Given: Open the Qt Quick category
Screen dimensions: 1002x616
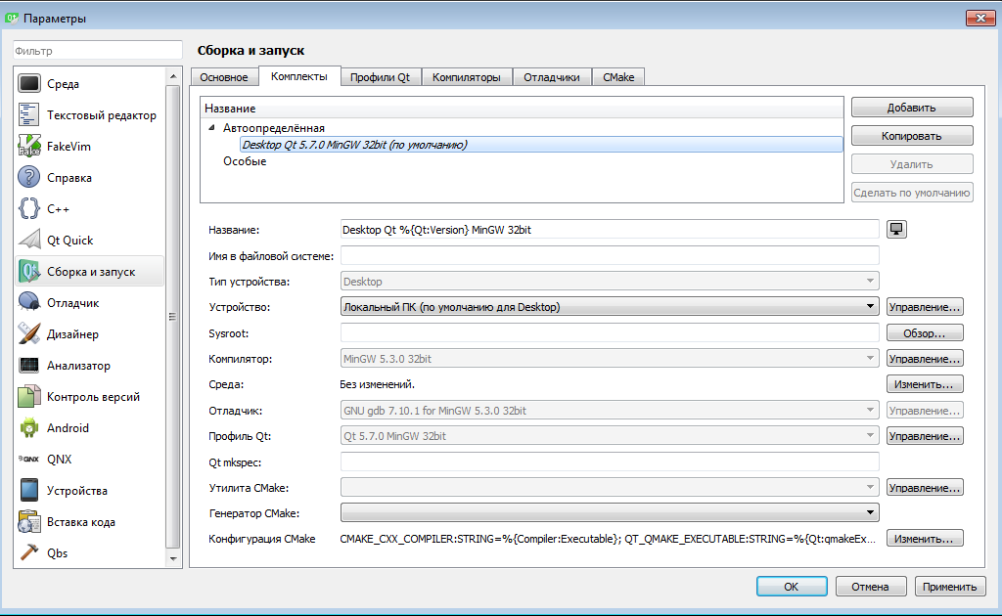Looking at the screenshot, I should 69,241.
